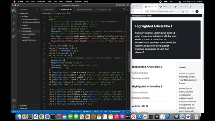Open the Explorer panel ellipsis menu
The image size is (215, 121).
(x=37, y=9)
